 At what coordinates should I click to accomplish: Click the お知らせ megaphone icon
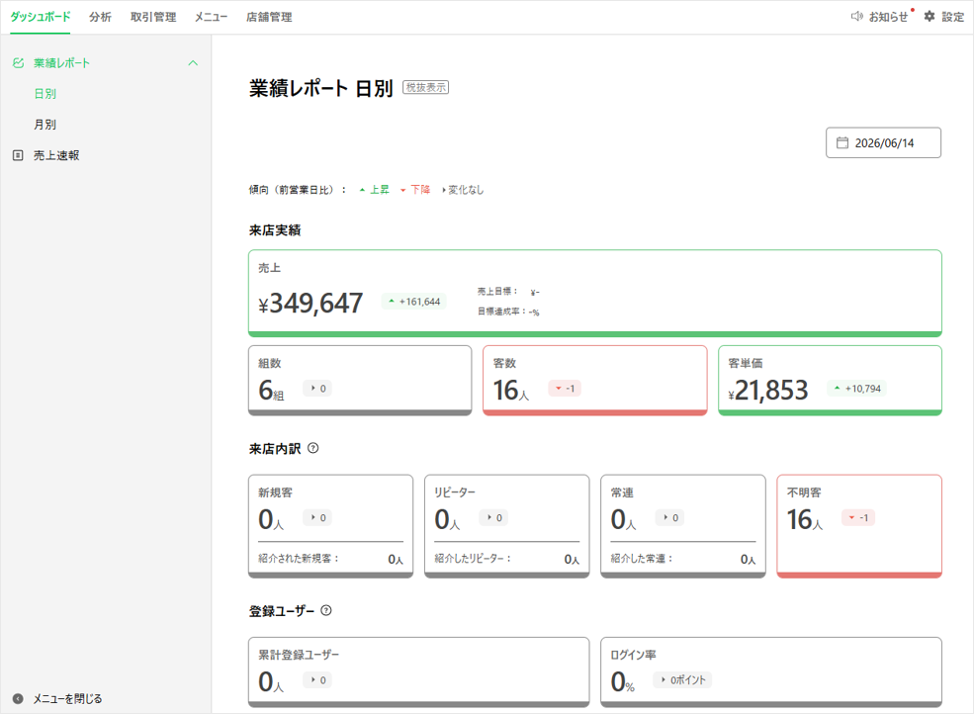click(x=856, y=17)
